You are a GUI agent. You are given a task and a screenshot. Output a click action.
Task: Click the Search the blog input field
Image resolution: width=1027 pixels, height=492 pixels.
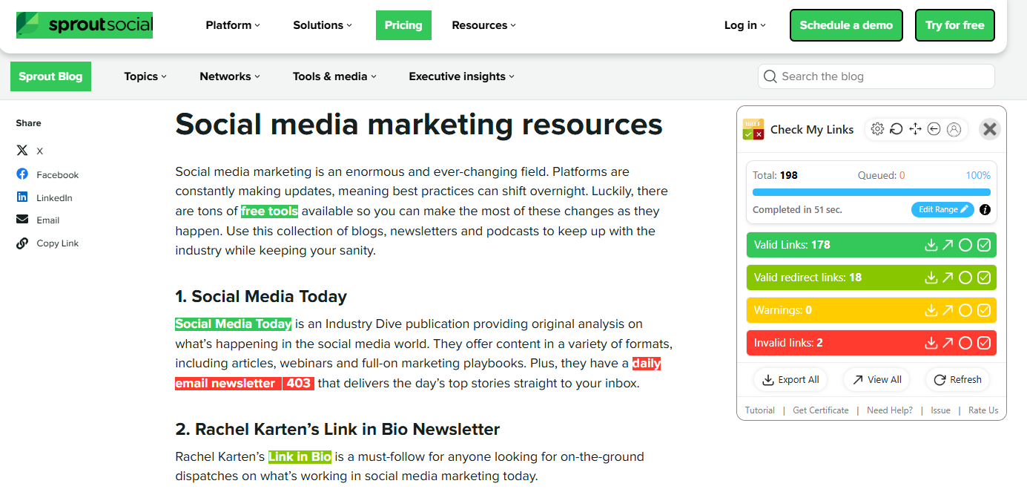coord(875,76)
